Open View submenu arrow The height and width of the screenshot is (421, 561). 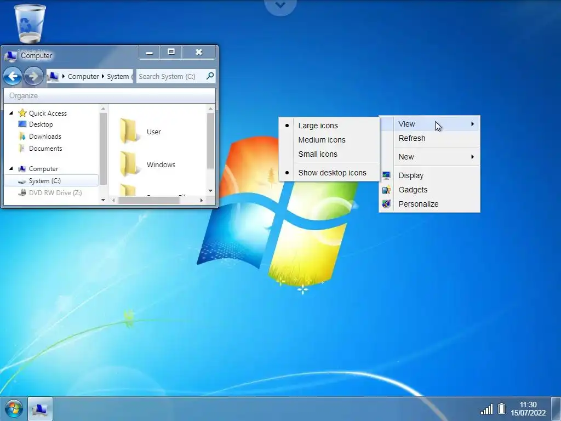point(473,124)
